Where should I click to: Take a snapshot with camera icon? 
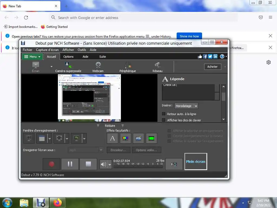tap(174, 164)
